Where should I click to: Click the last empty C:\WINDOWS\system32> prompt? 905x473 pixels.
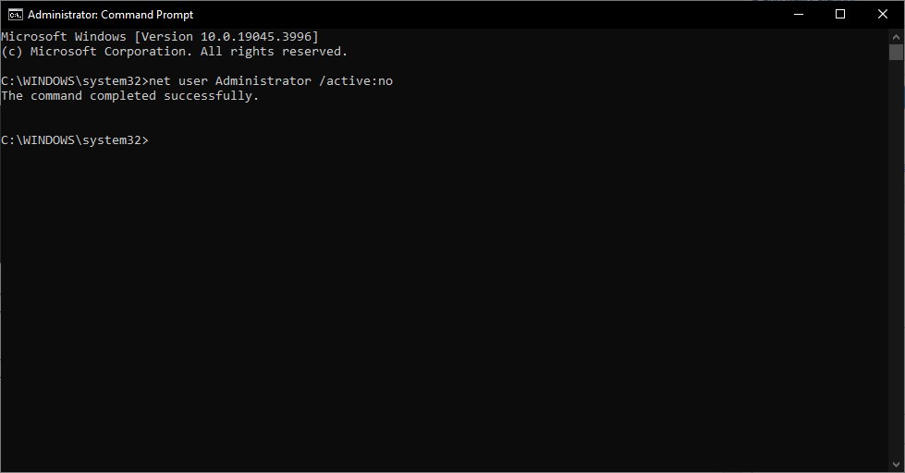coord(74,140)
